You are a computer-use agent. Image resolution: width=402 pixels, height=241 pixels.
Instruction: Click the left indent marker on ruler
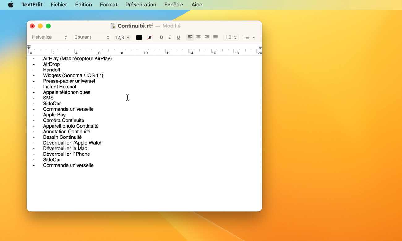pos(29,47)
